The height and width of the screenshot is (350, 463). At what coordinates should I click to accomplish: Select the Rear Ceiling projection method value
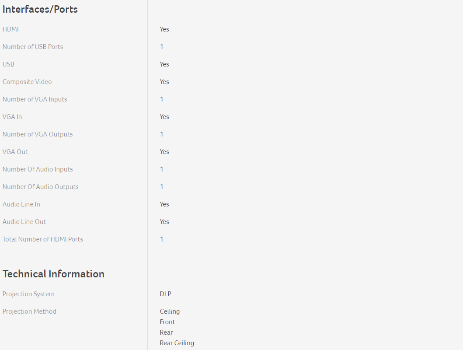[x=177, y=343]
